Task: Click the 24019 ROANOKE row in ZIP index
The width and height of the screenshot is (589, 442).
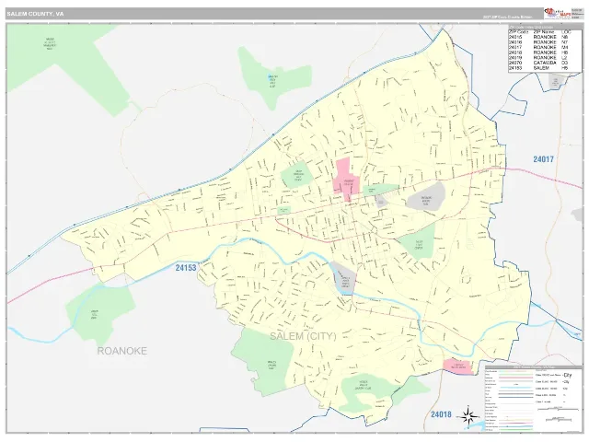Action: point(538,58)
